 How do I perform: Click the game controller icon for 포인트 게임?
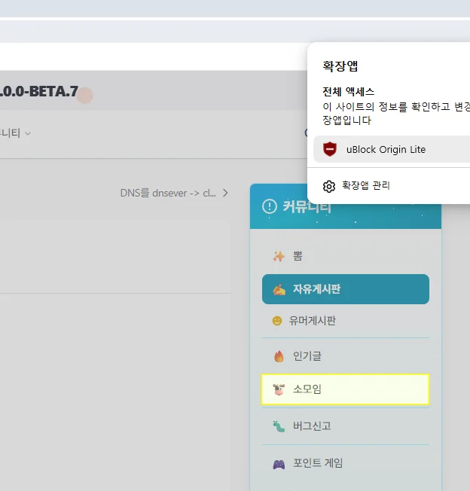[x=279, y=464]
